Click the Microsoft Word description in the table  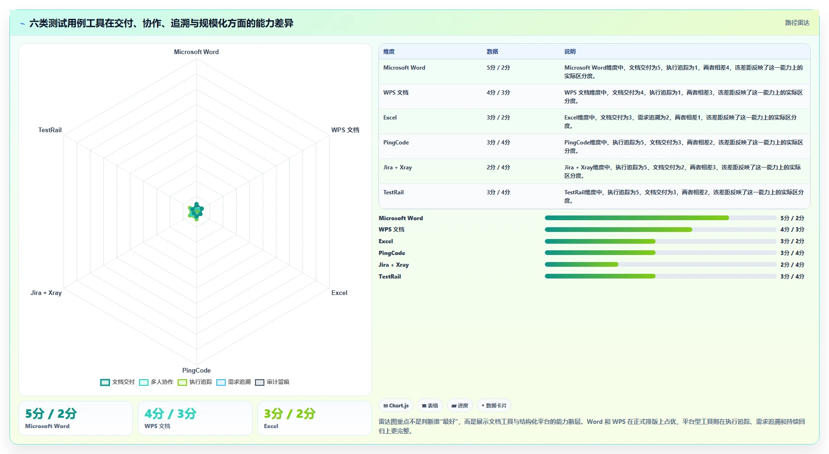pyautogui.click(x=683, y=72)
